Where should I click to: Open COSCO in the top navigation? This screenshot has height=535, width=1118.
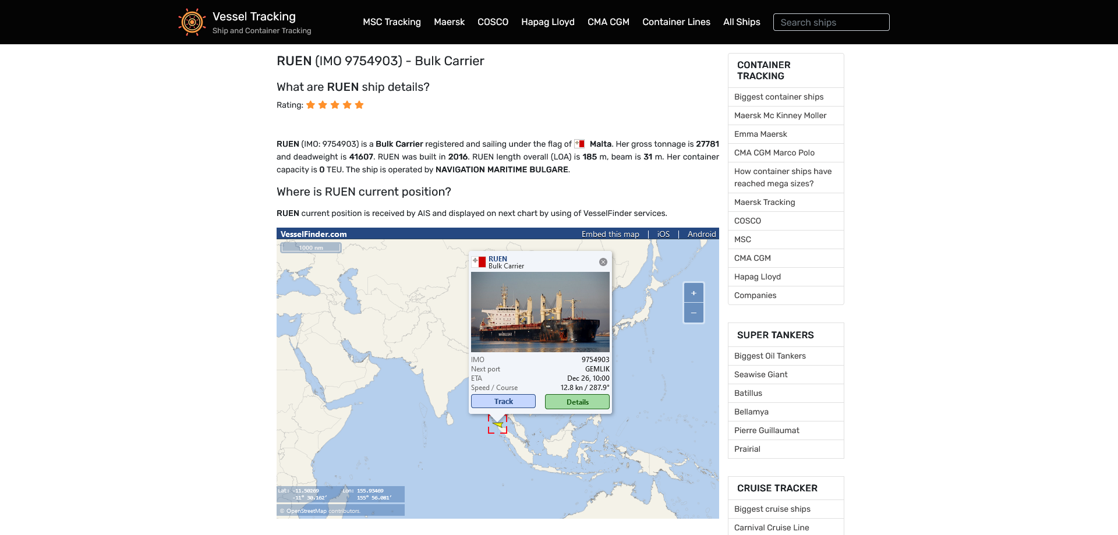pos(493,22)
